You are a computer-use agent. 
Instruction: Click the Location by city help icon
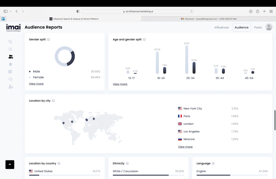(x=53, y=101)
